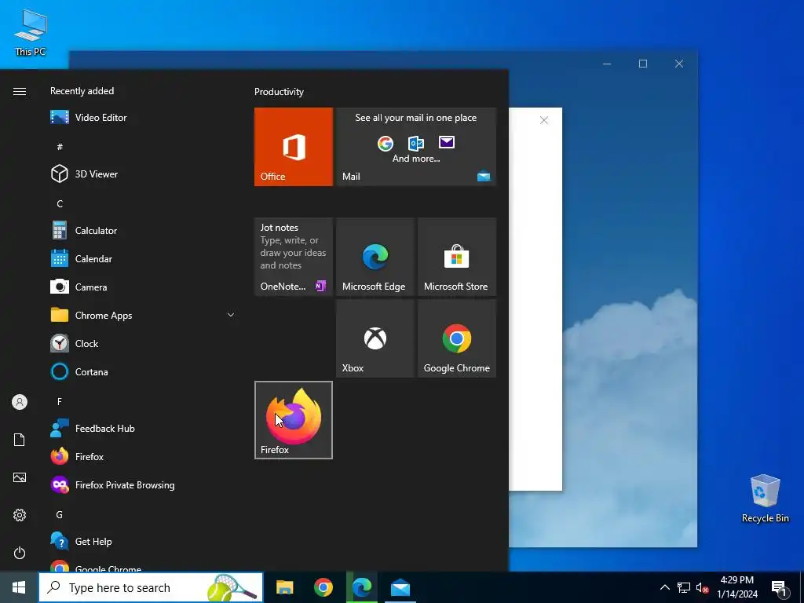Click the Recently added heading
804x603 pixels.
82,91
